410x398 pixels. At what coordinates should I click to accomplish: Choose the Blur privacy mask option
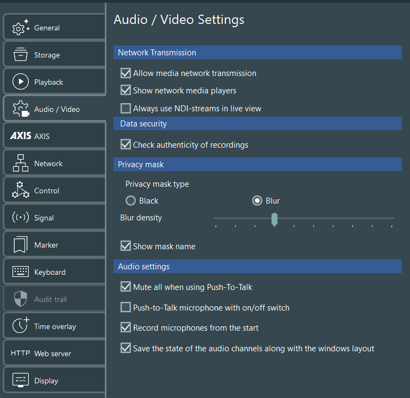(257, 201)
